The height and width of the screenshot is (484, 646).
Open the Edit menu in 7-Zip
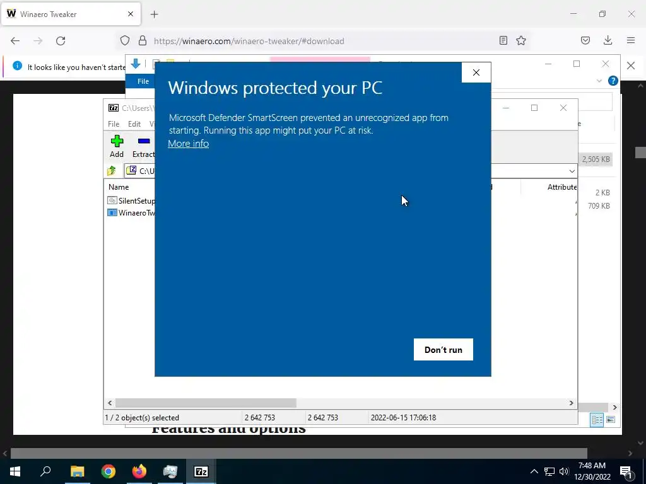click(x=134, y=124)
